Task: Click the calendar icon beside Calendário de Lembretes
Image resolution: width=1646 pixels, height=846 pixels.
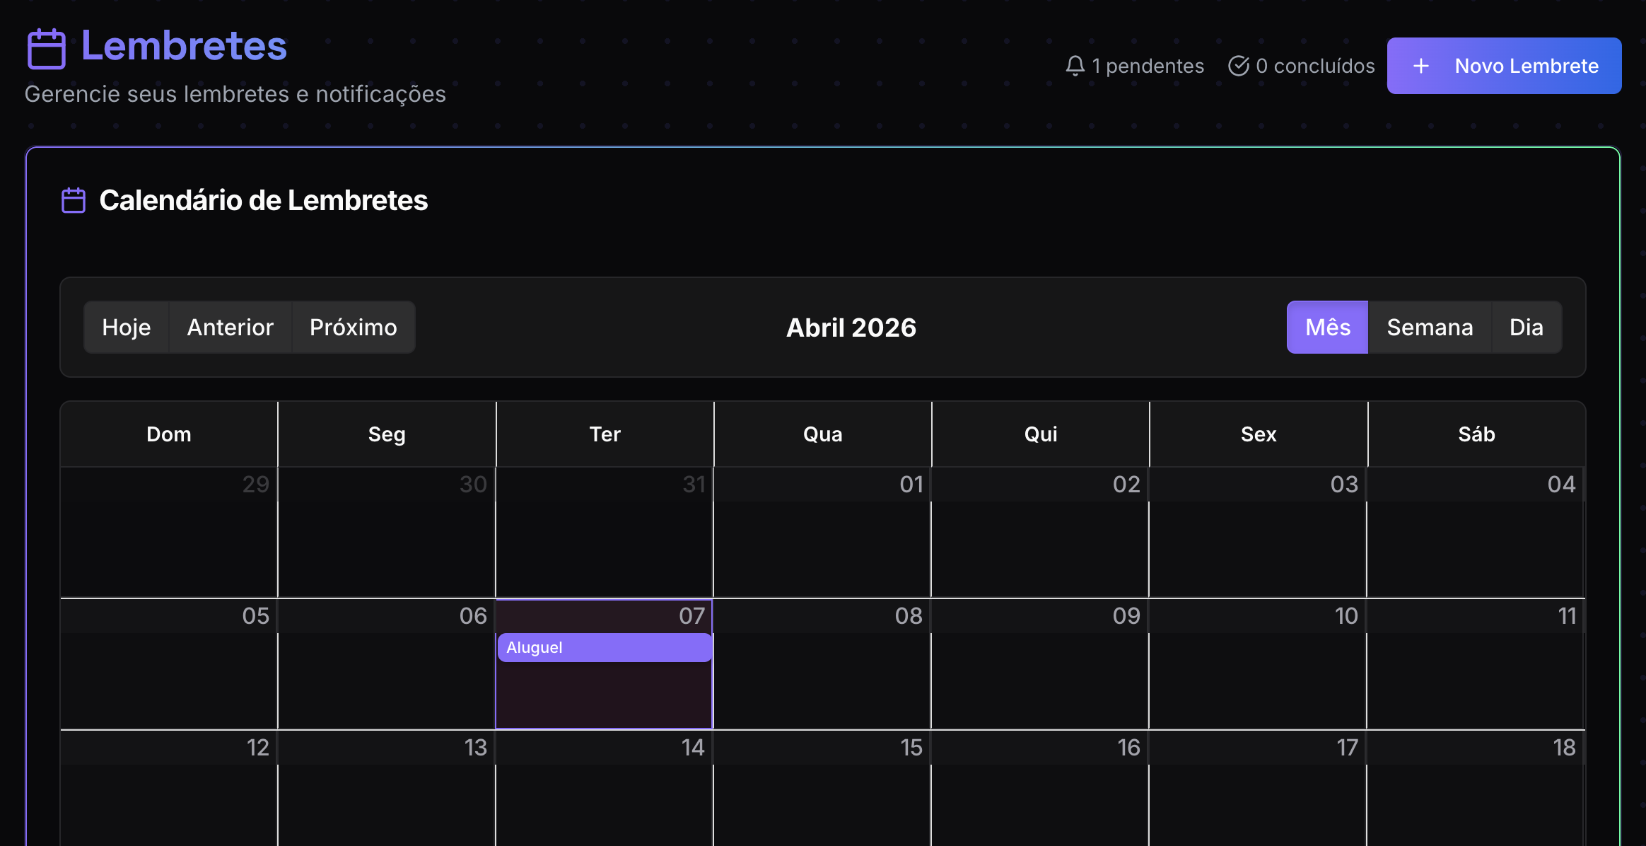Action: [x=74, y=200]
